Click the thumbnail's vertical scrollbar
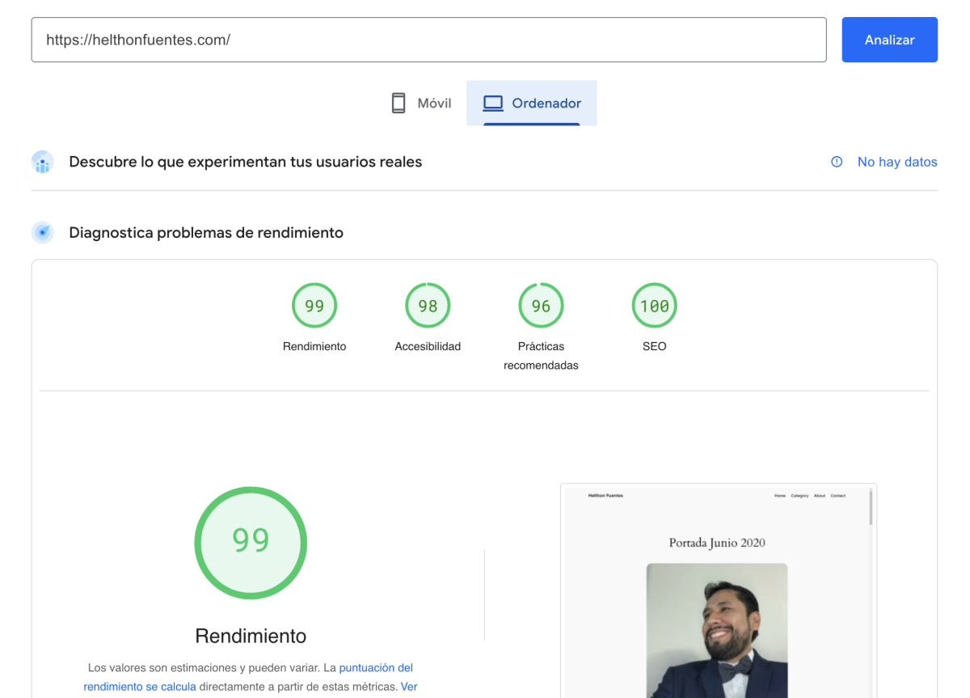970x698 pixels. pos(871,508)
